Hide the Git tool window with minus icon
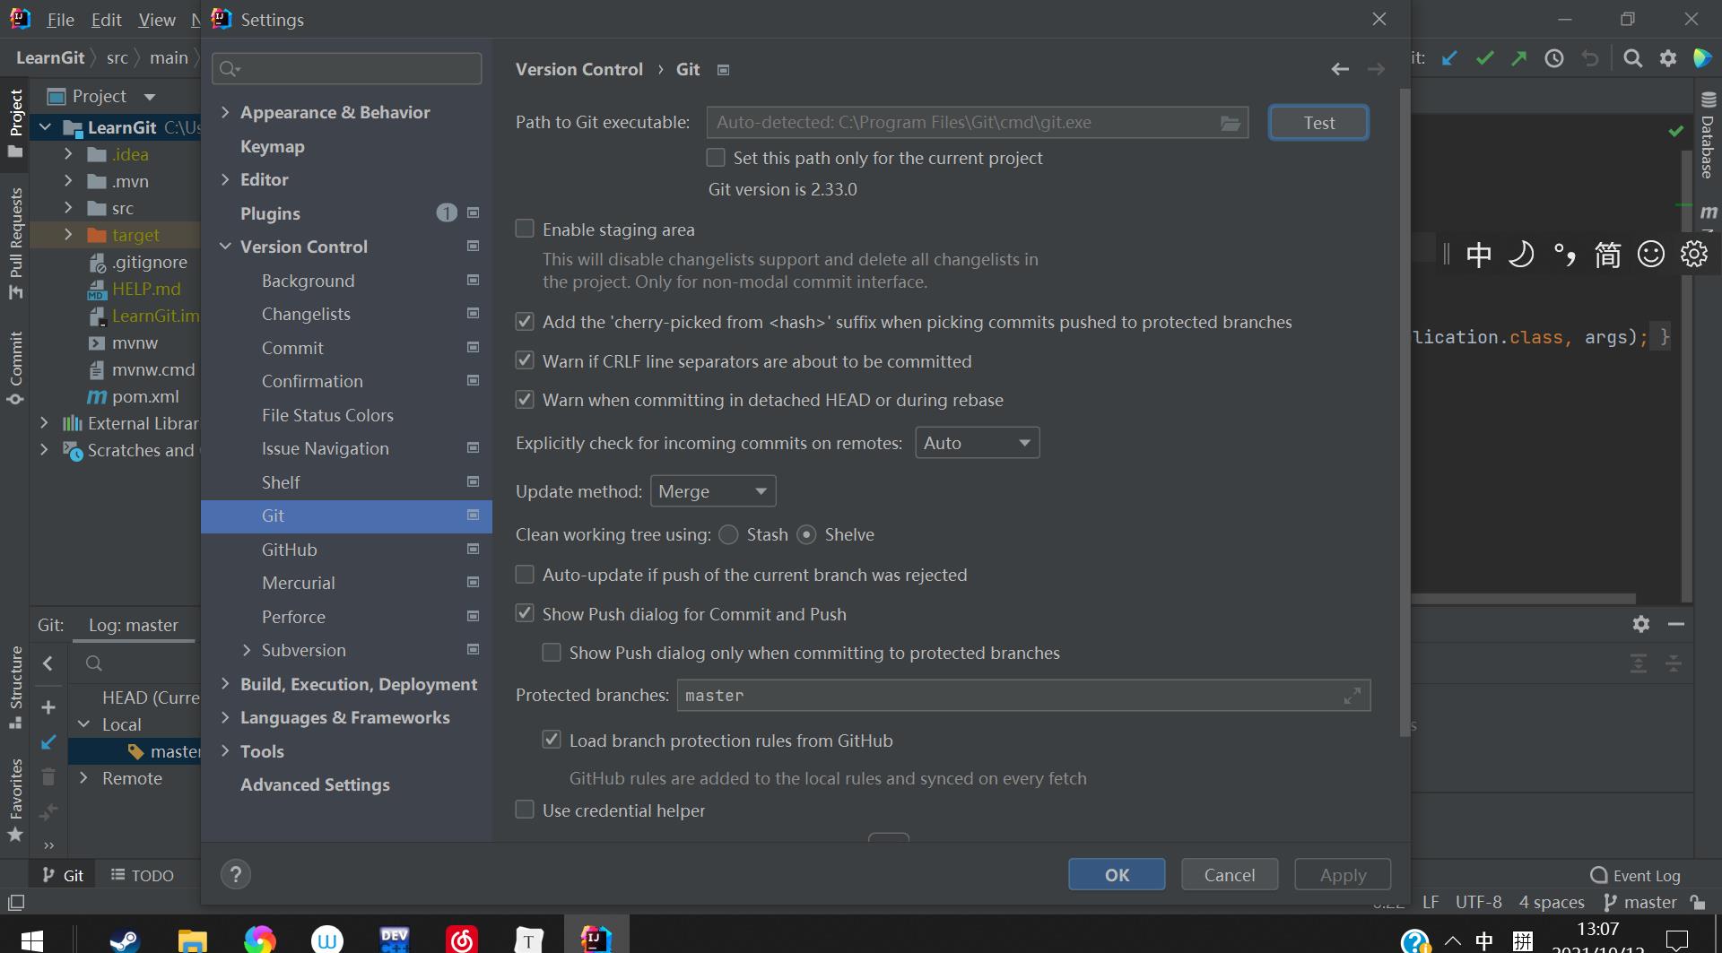This screenshot has width=1722, height=953. [1676, 624]
